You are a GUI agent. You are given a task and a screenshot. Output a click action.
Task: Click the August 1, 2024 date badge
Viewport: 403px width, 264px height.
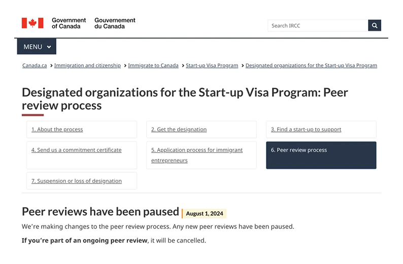pyautogui.click(x=205, y=214)
